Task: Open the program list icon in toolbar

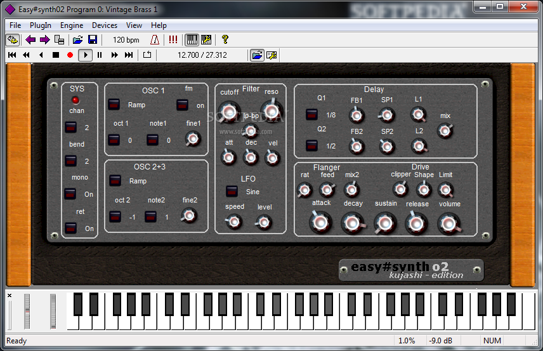Action: click(59, 40)
